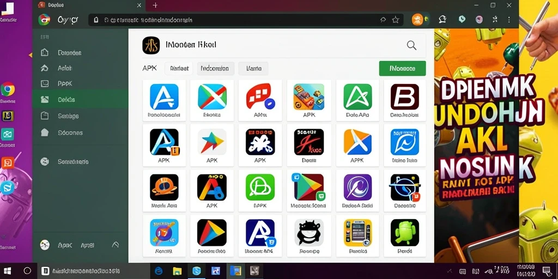Select the Satrigs sidebar item
This screenshot has width=558, height=279.
(80, 116)
